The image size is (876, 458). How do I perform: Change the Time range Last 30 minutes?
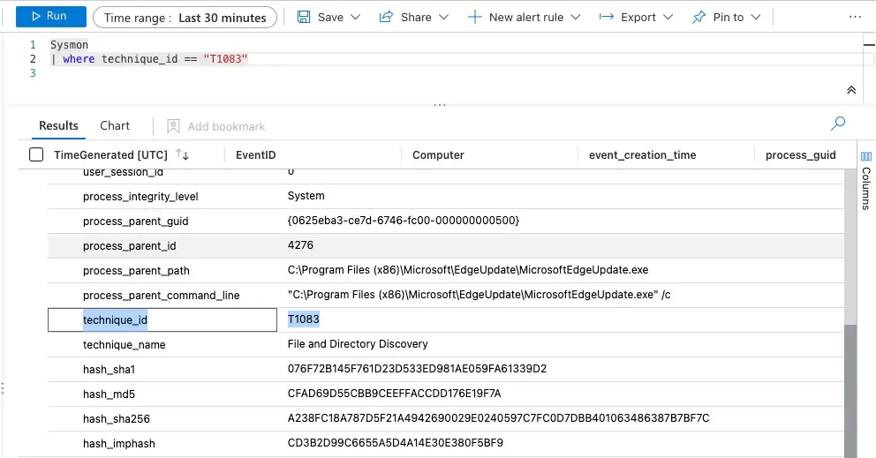click(185, 18)
